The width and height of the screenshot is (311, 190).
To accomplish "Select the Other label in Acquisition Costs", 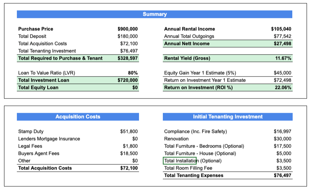I will click(x=24, y=161).
